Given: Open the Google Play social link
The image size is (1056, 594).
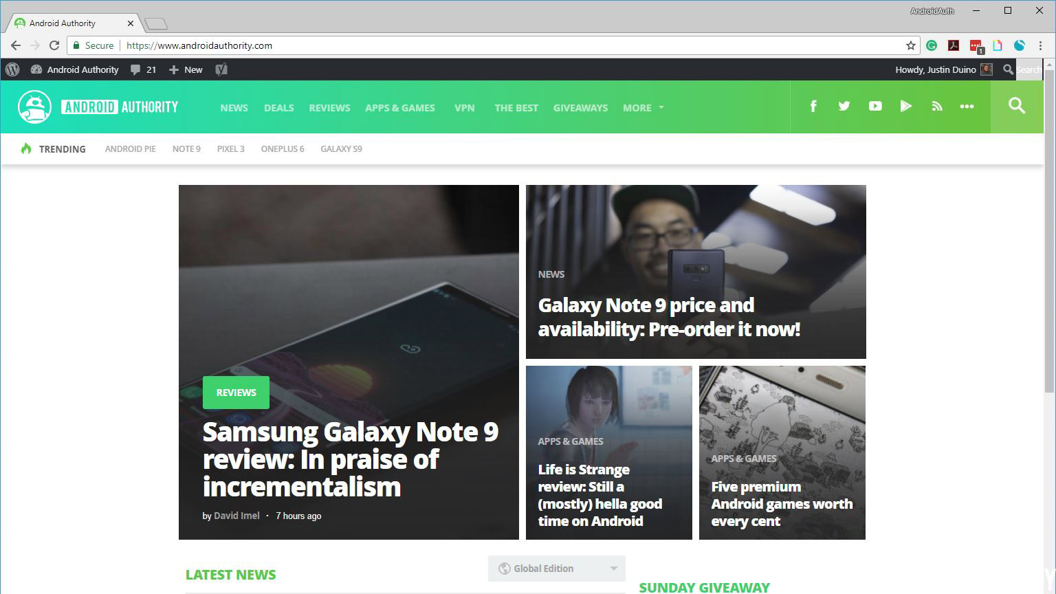Looking at the screenshot, I should [906, 106].
